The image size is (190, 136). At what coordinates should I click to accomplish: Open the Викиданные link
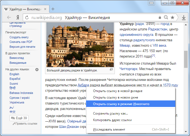point(18,63)
